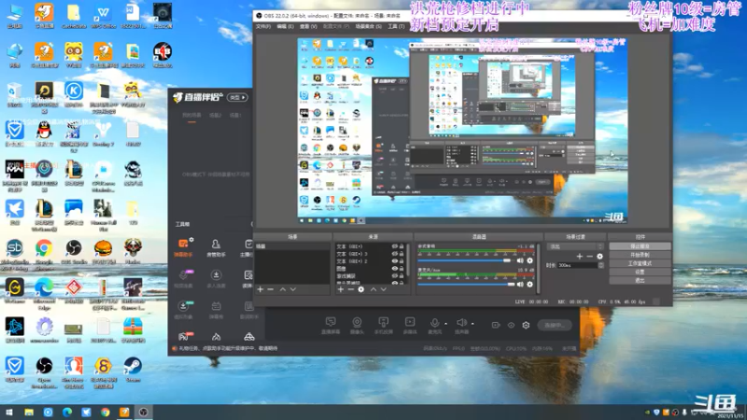Open QQ penguin desktop icon
The width and height of the screenshot is (747, 420).
(x=44, y=133)
